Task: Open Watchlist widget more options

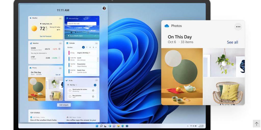Action: (60, 43)
